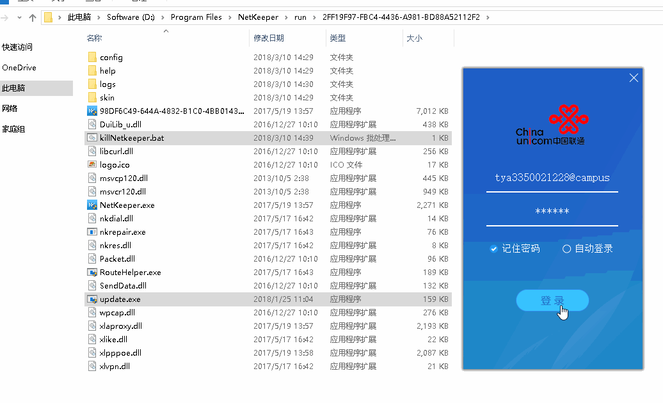The height and width of the screenshot is (403, 663).
Task: Click the nkdial.dll file icon
Action: point(92,218)
